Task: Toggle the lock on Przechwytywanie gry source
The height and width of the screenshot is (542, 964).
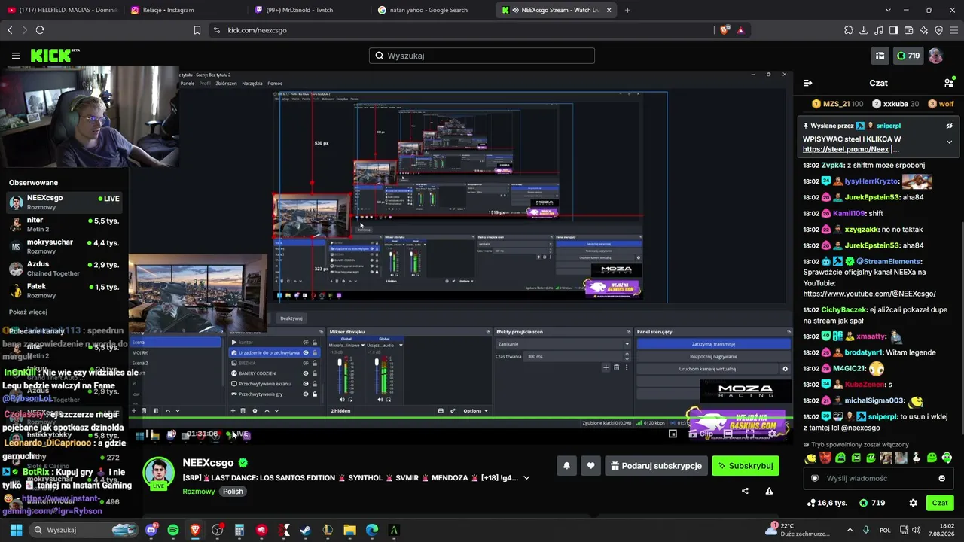Action: click(314, 394)
